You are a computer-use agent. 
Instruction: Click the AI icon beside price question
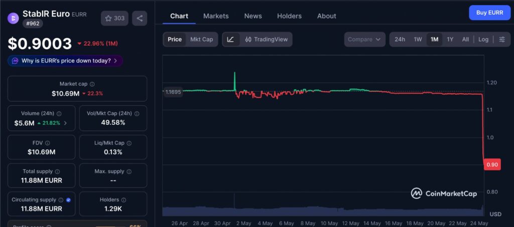pos(15,61)
